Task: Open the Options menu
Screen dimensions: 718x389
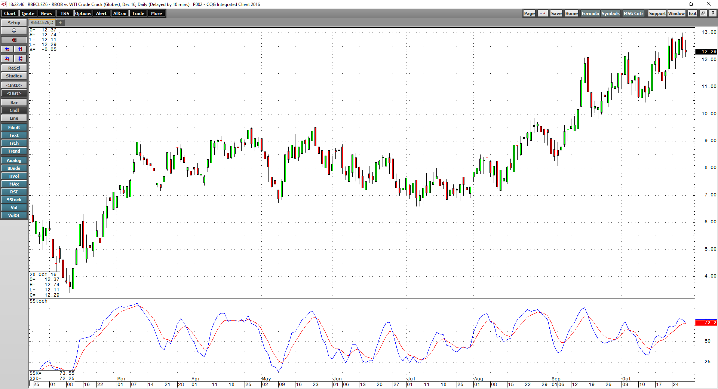Action: (x=83, y=13)
